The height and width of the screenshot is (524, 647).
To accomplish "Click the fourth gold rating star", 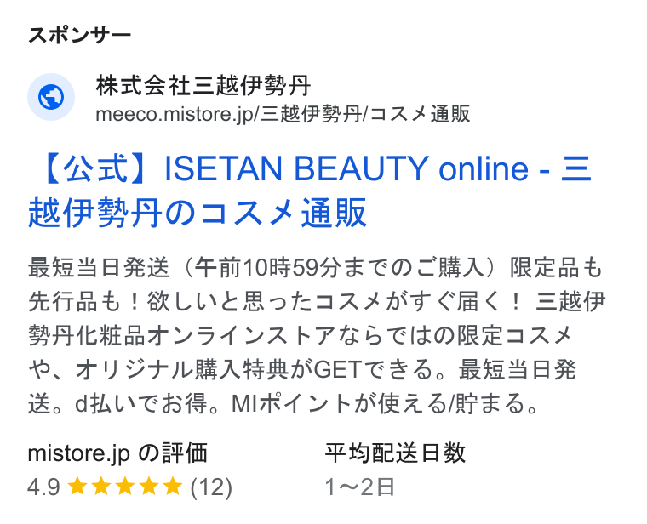I will click(x=148, y=486).
